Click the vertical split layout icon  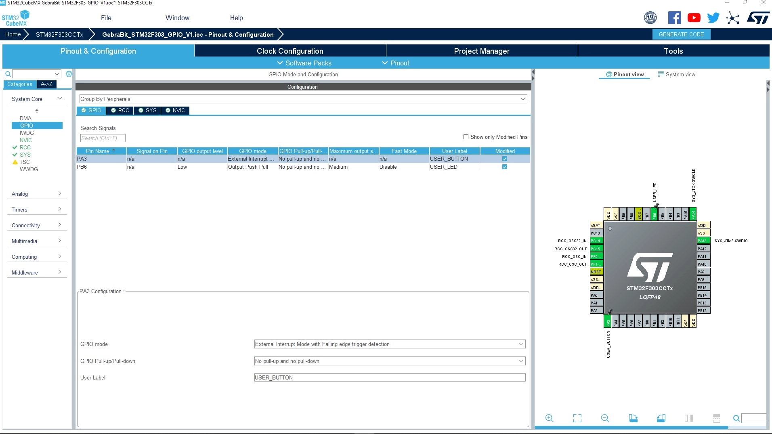click(x=689, y=418)
